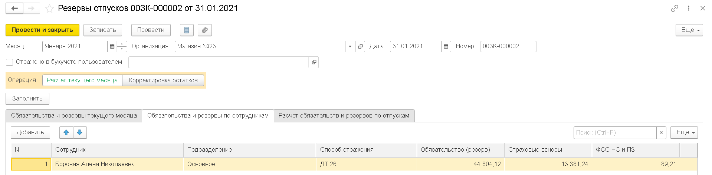Open calendar picker for Месяц field
The width and height of the screenshot is (712, 175).
pos(112,46)
